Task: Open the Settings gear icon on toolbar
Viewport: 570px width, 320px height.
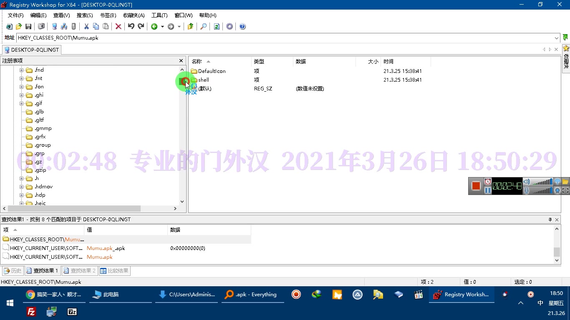Action: tap(230, 26)
